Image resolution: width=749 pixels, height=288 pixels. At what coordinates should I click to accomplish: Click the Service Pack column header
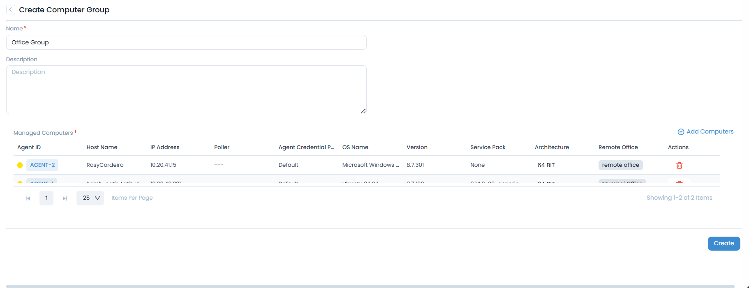coord(488,147)
